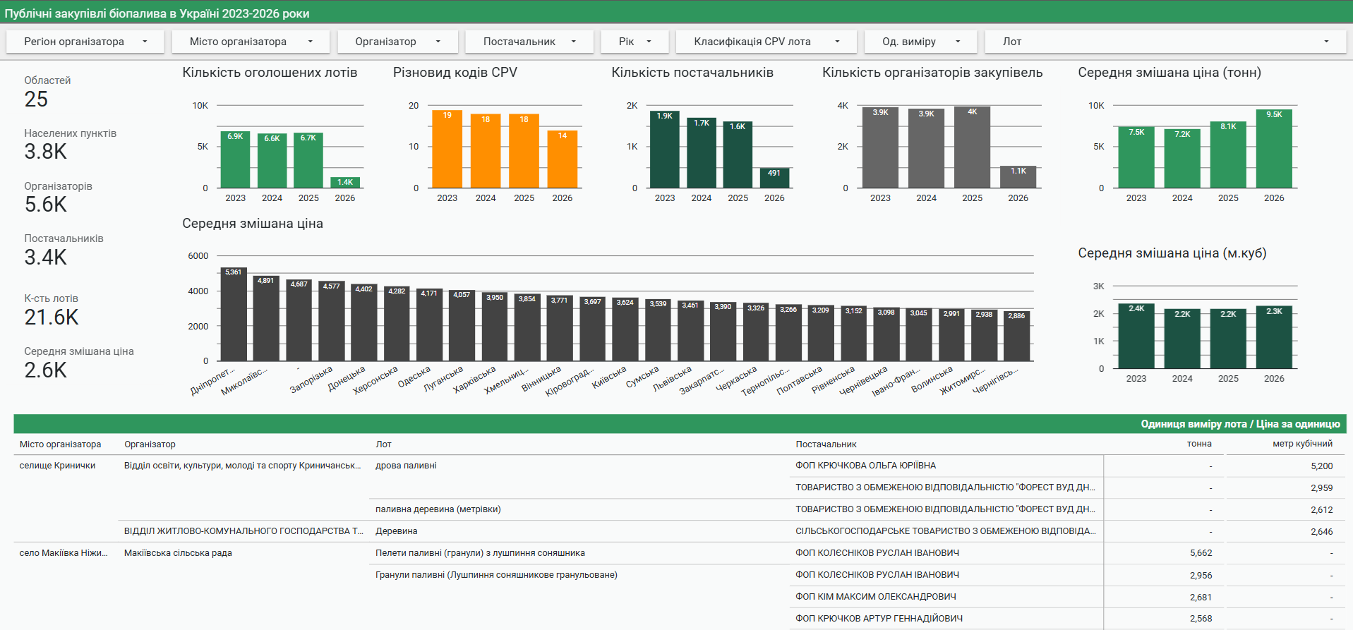Image resolution: width=1353 pixels, height=630 pixels.
Task: Select the 2026 bar labeled 9.5K
Action: 1274,149
